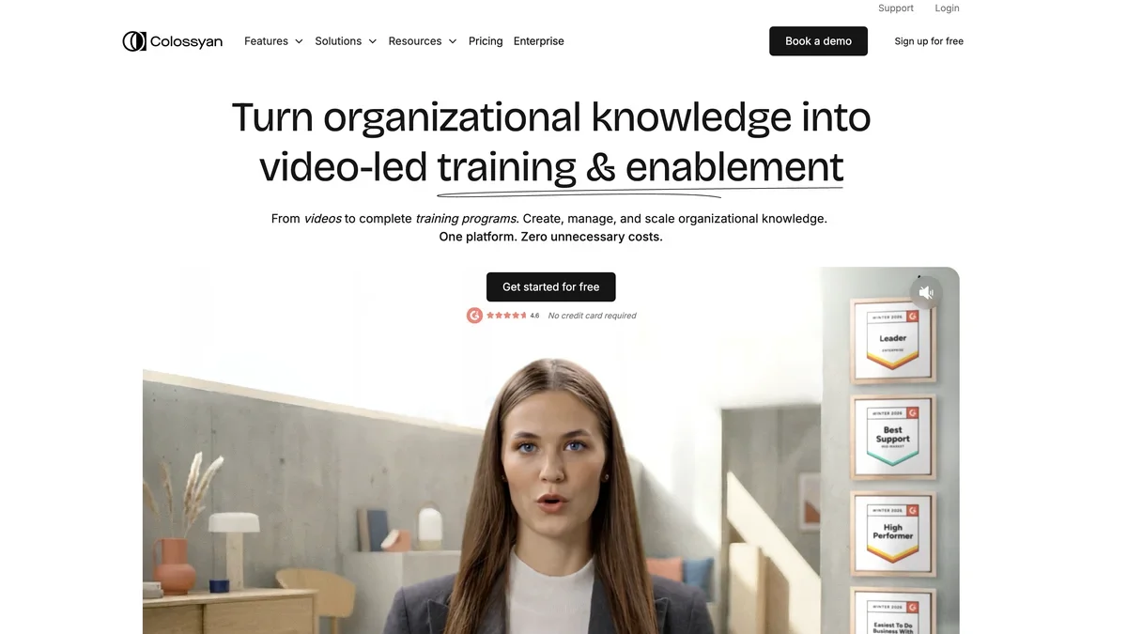Click the Login link

[948, 8]
